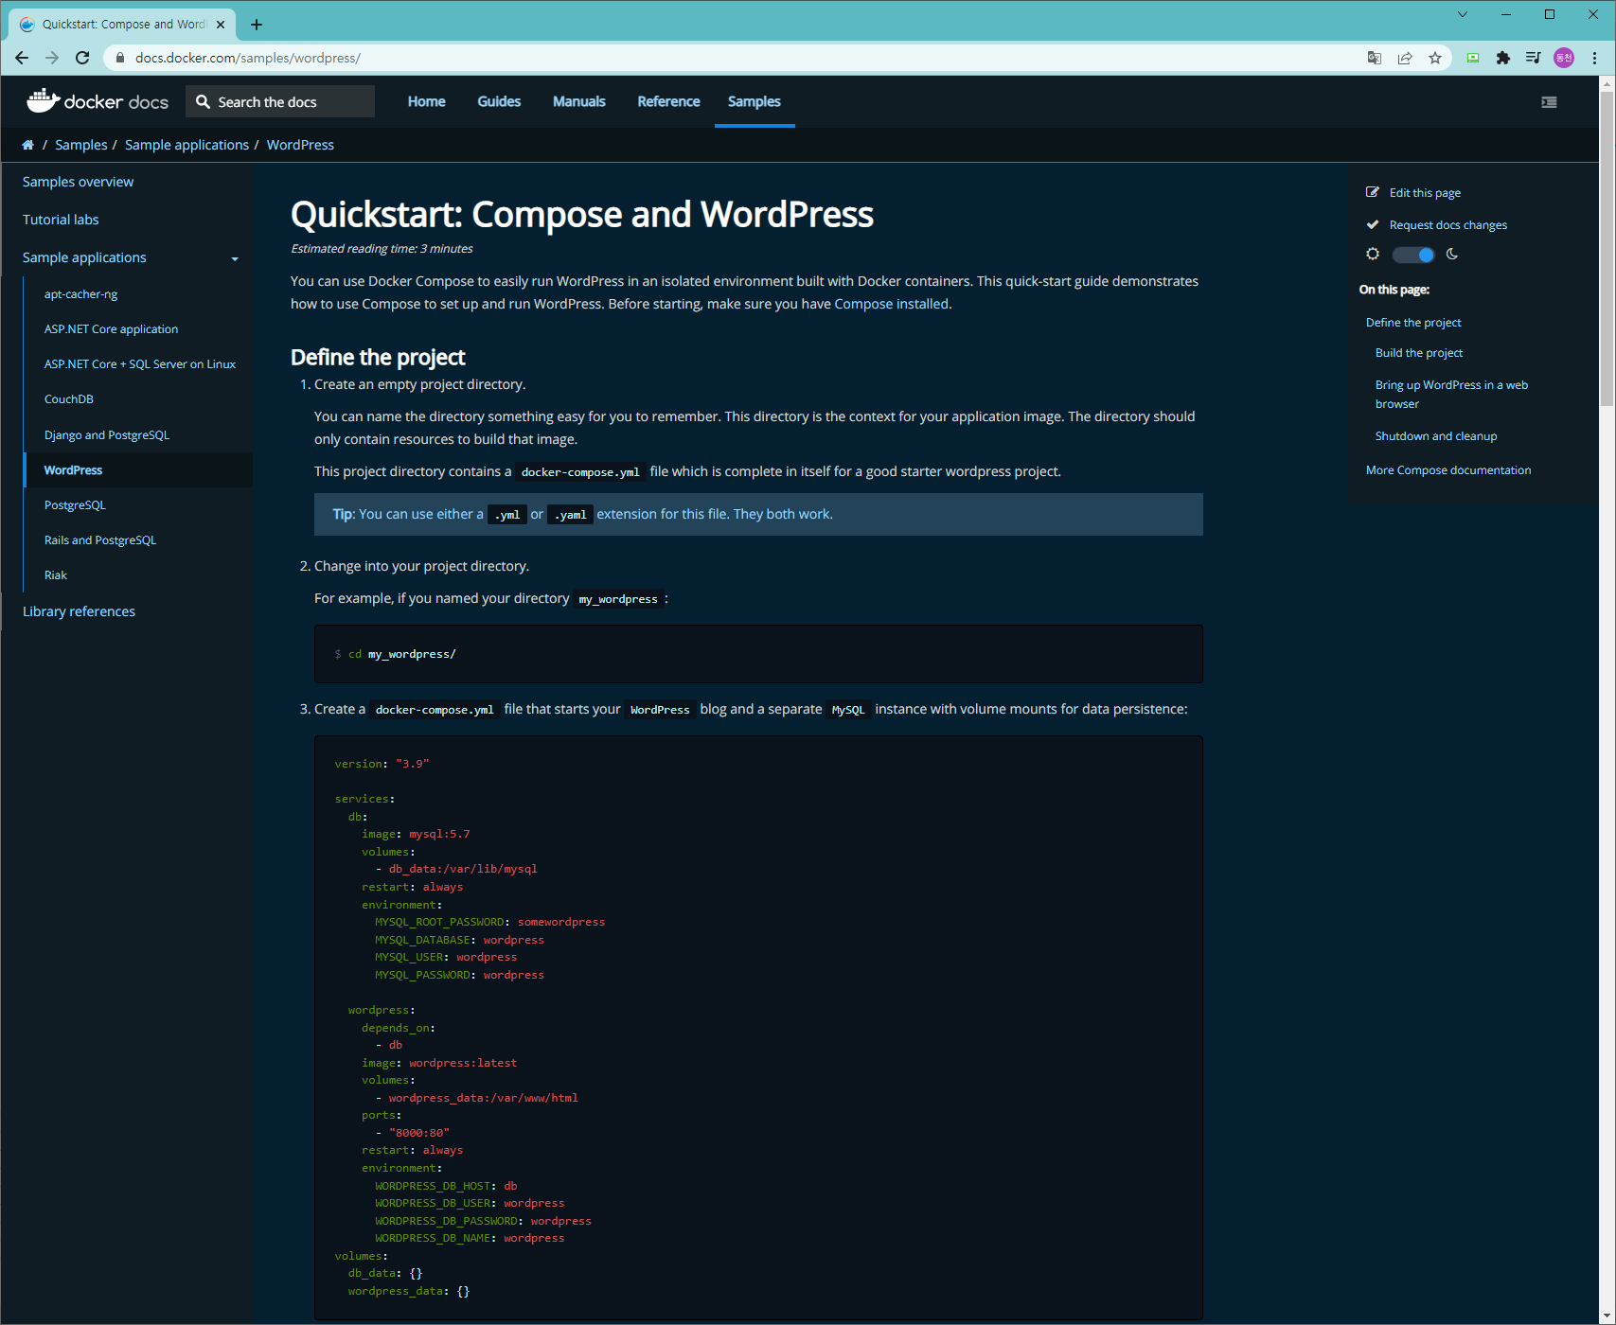The width and height of the screenshot is (1616, 1325).
Task: Open ASP.NET Core application sample
Action: [x=111, y=329]
